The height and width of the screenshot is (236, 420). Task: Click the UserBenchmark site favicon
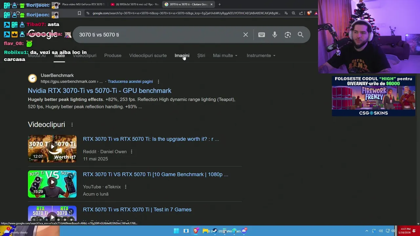click(32, 78)
